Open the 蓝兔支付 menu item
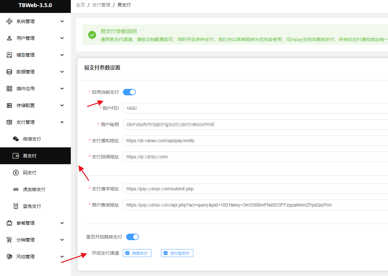The width and height of the screenshot is (388, 276). click(x=35, y=206)
